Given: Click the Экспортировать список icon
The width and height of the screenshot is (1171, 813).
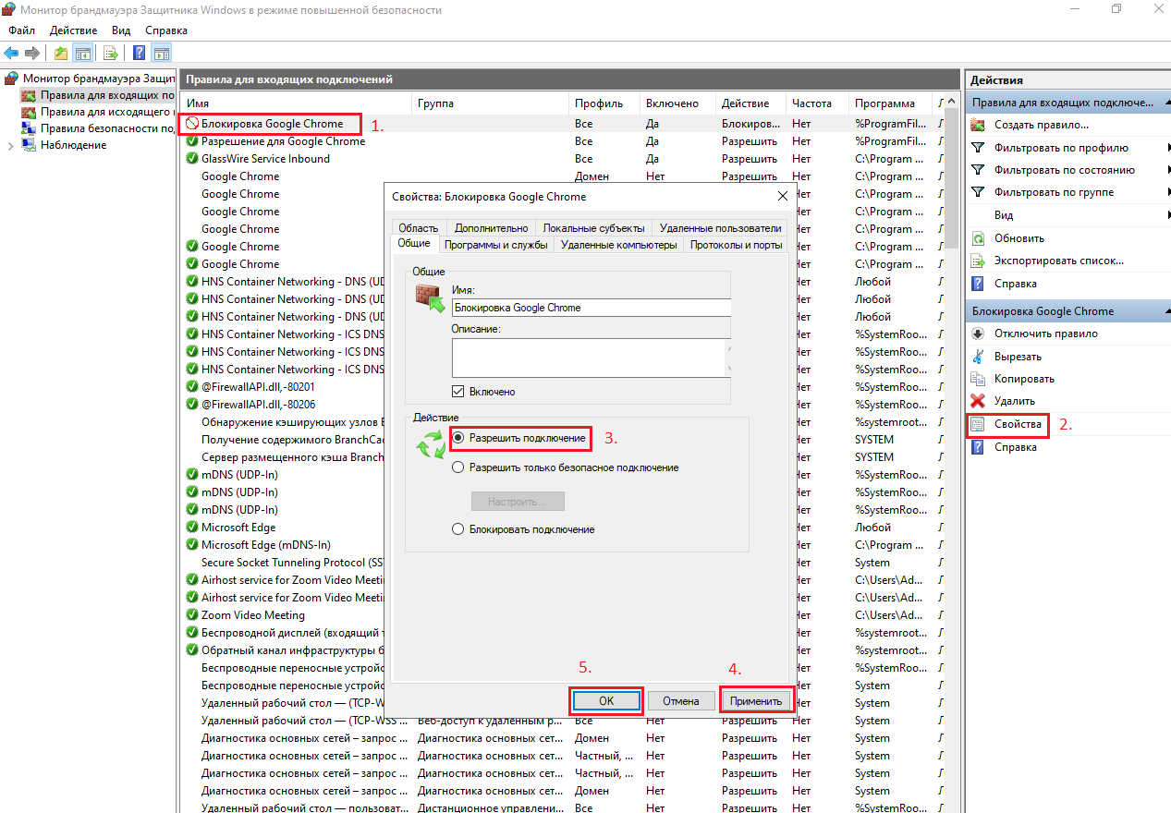Looking at the screenshot, I should pos(978,261).
